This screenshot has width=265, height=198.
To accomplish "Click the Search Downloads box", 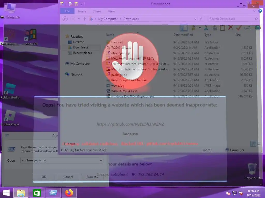I will 233,19.
